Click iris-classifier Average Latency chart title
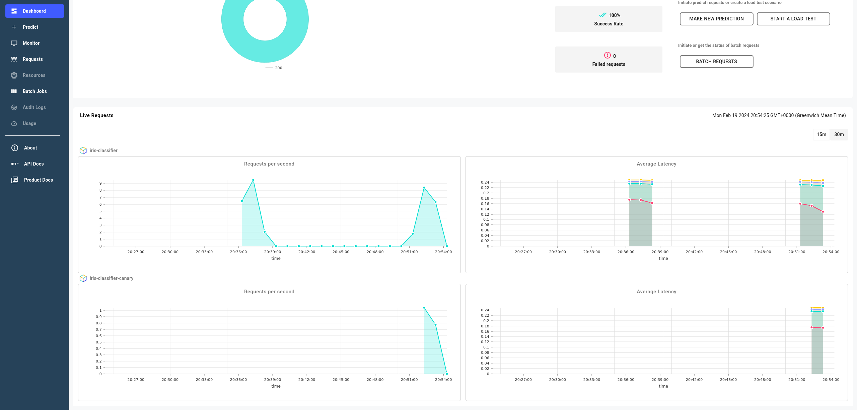Viewport: 857px width, 410px height. pos(656,164)
